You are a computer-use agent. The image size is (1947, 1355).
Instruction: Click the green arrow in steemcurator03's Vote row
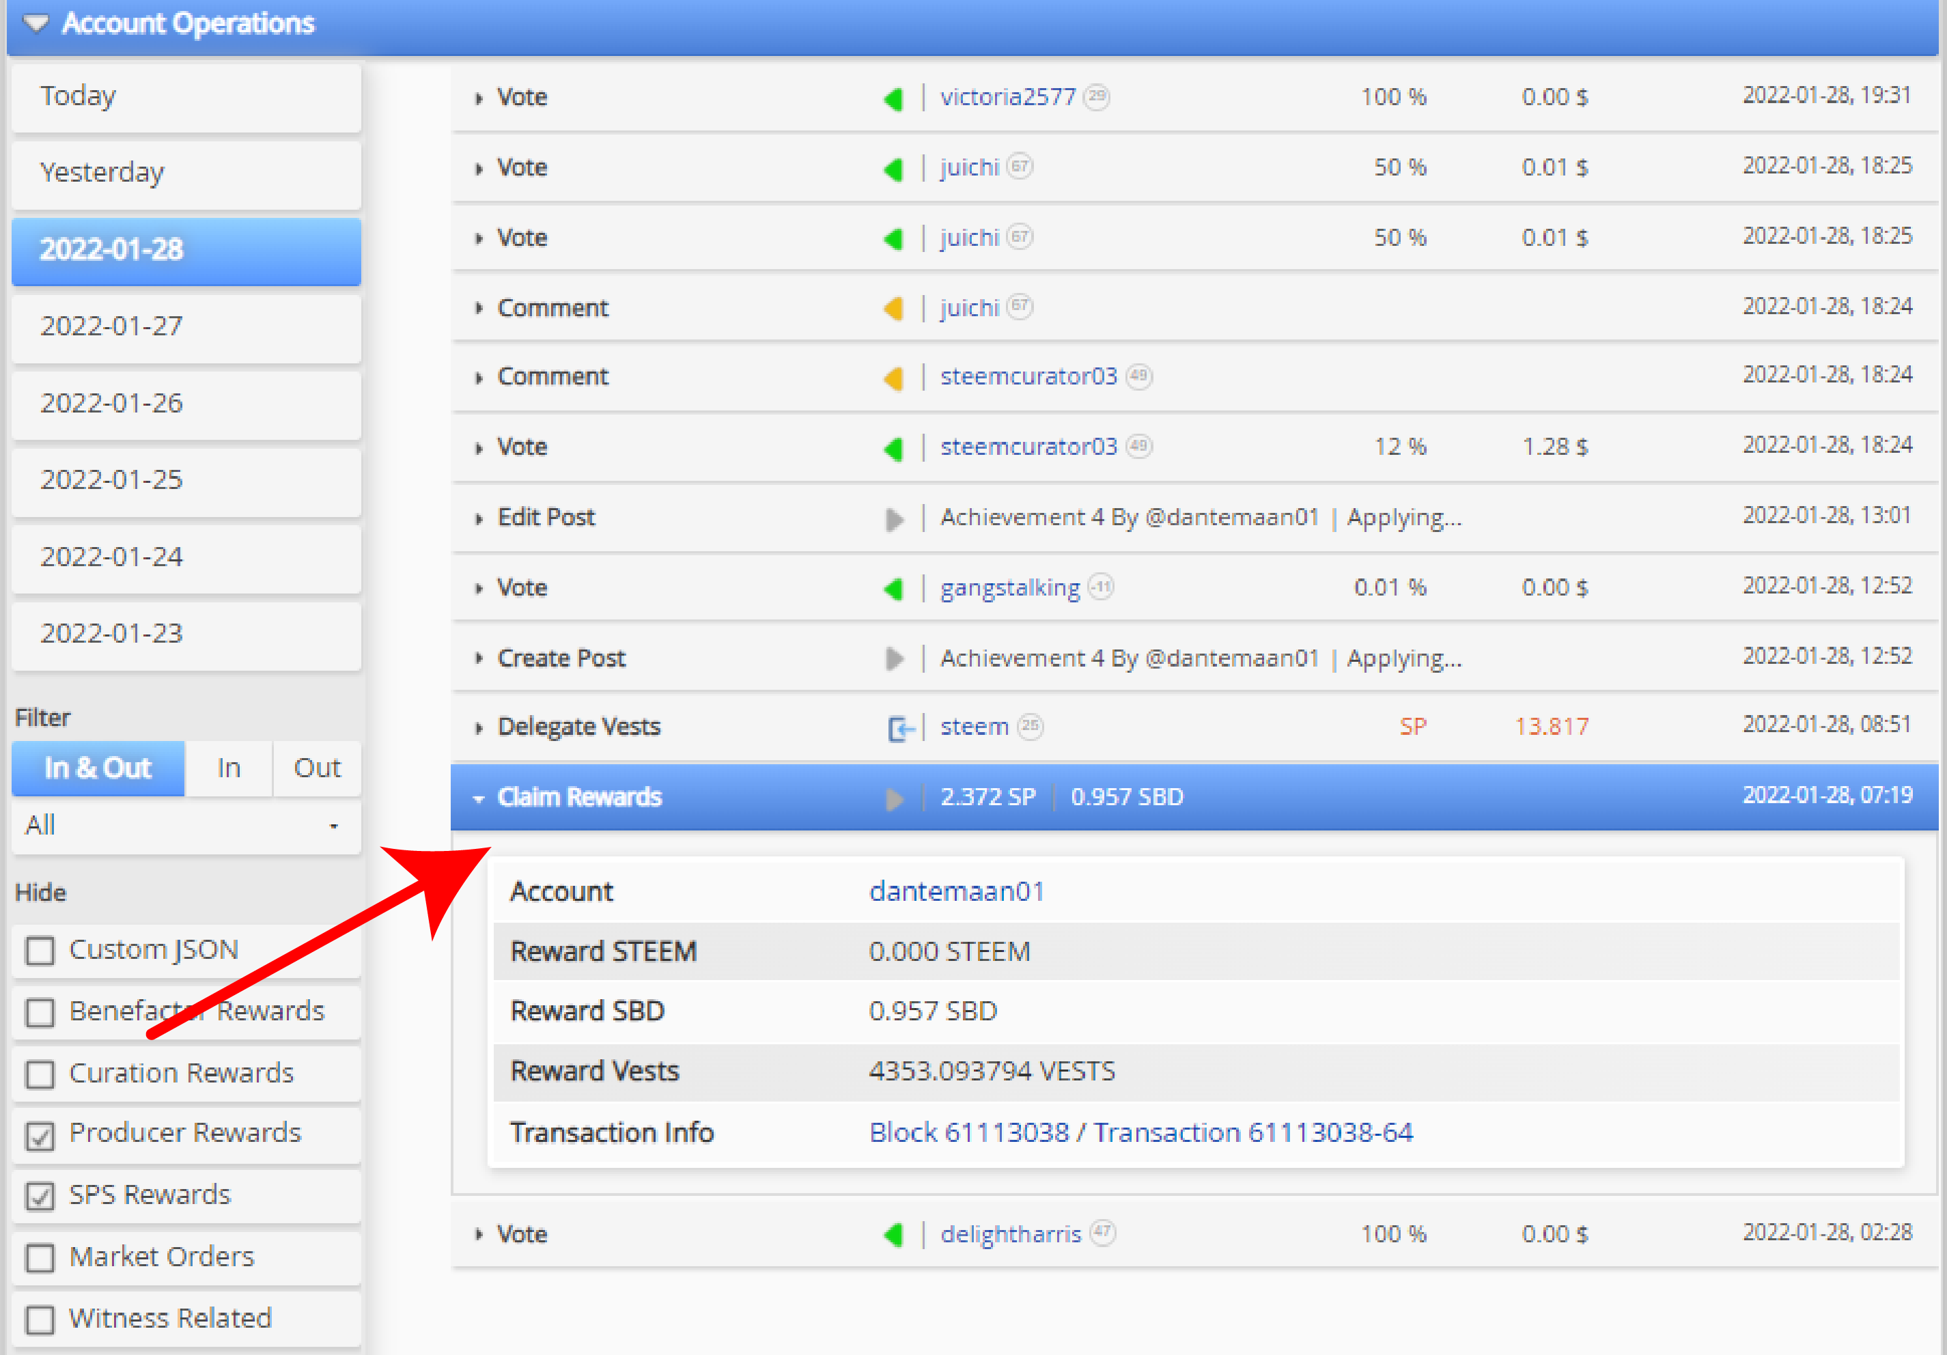pyautogui.click(x=893, y=448)
